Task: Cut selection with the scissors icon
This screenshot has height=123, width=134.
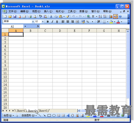Action: [x=51, y=16]
